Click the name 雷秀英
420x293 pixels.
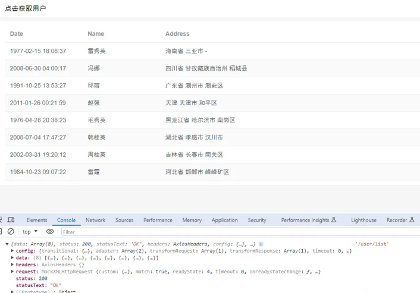(x=96, y=51)
